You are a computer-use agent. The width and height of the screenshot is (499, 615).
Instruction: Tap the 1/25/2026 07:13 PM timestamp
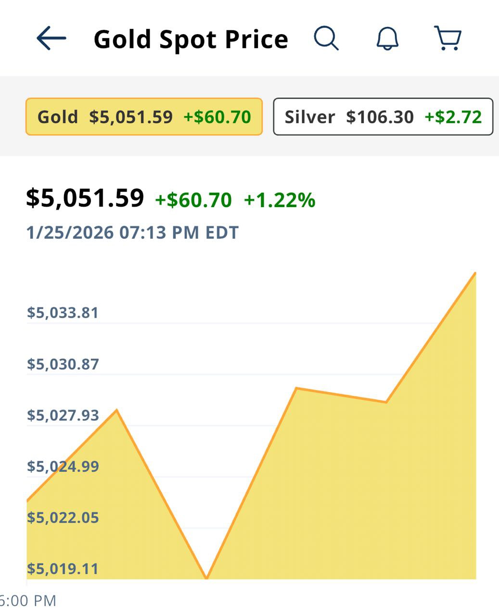point(132,233)
